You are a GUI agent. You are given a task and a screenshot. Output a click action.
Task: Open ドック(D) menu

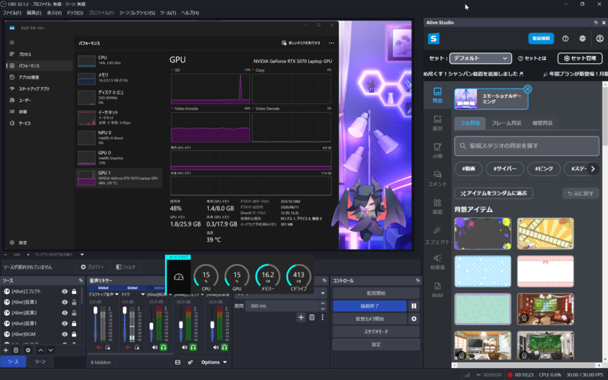75,13
